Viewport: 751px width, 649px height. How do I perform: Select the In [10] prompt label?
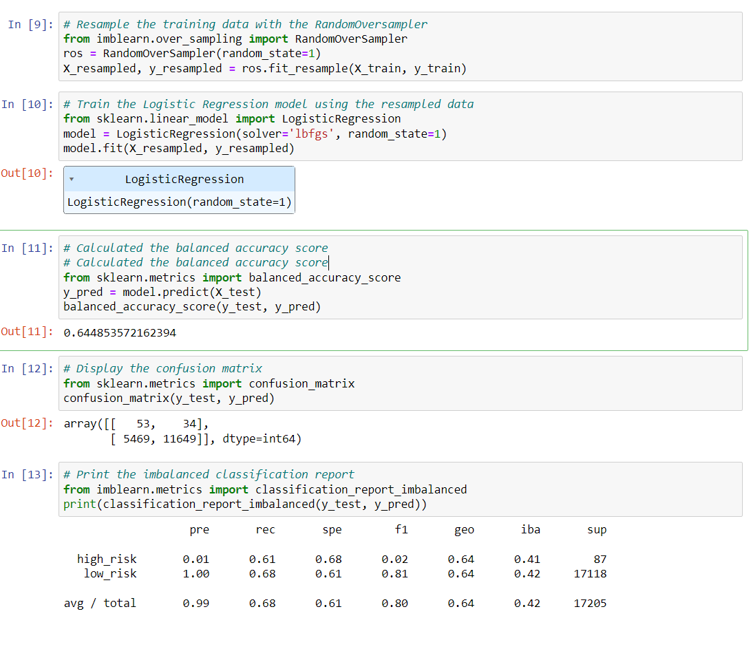coord(28,105)
